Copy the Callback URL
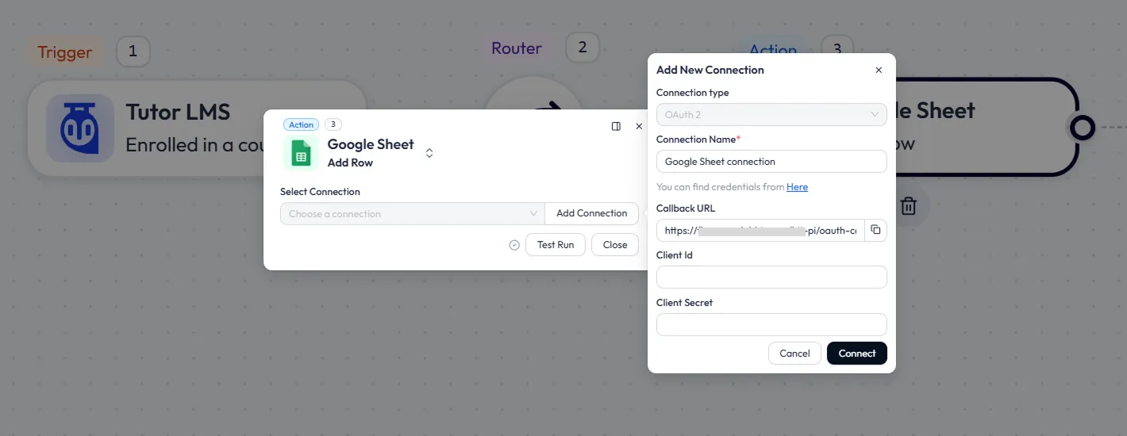The height and width of the screenshot is (436, 1127). click(875, 230)
